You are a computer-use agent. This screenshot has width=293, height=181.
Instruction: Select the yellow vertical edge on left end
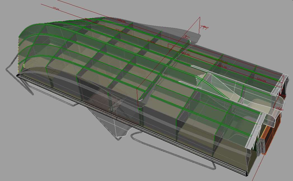click(x=24, y=66)
